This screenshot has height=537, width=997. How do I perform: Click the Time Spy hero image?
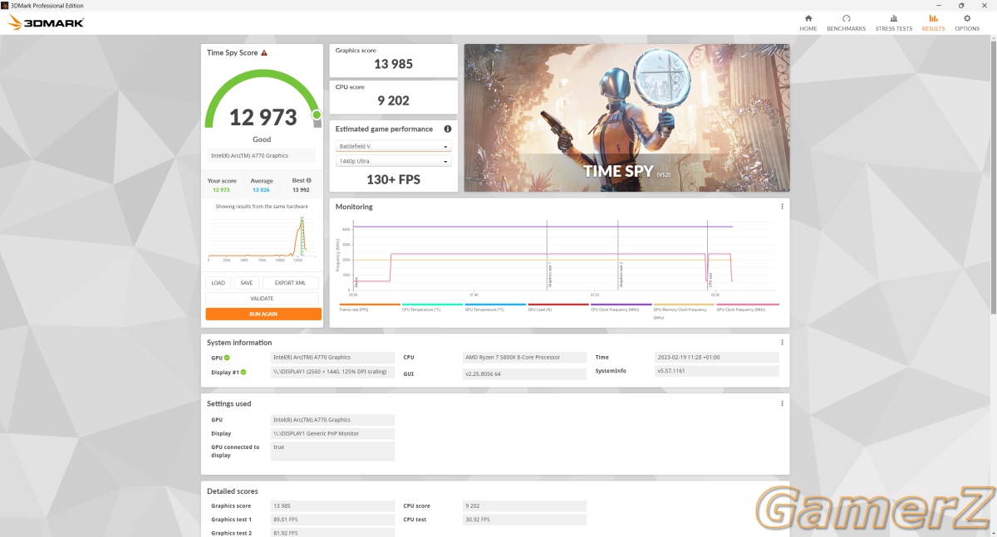pyautogui.click(x=626, y=118)
